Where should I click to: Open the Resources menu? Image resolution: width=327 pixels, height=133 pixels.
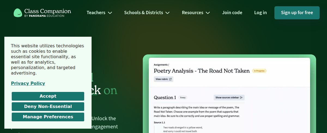click(x=196, y=13)
